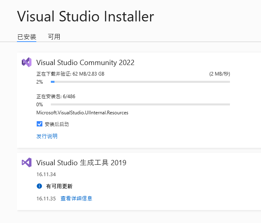Click the 正在安装包: 6/486 status text

click(x=56, y=97)
